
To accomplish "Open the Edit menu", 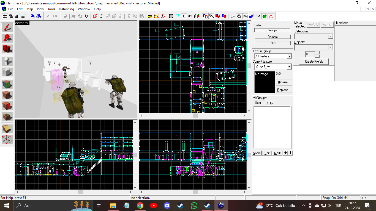I will tap(20, 9).
